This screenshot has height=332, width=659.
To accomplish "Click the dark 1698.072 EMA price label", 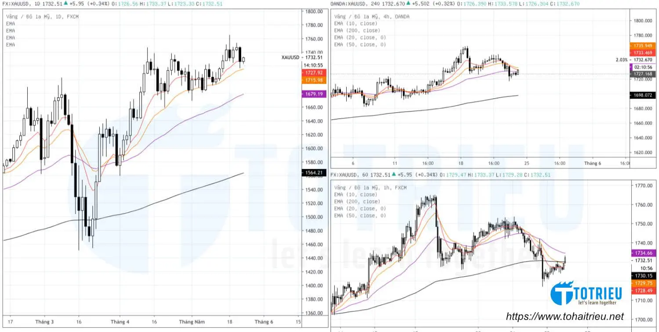I will (x=643, y=95).
